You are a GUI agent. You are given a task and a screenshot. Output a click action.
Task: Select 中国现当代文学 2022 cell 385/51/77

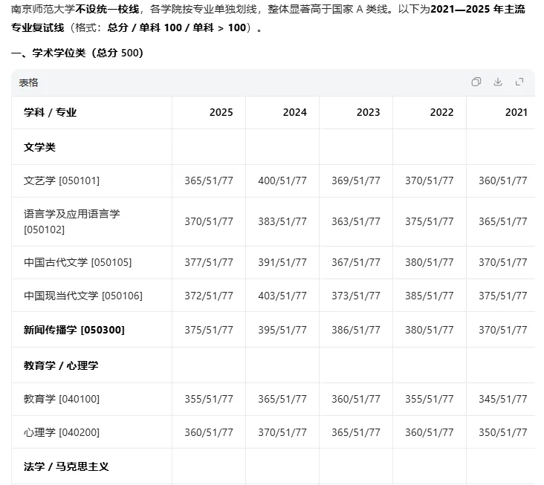(x=430, y=296)
